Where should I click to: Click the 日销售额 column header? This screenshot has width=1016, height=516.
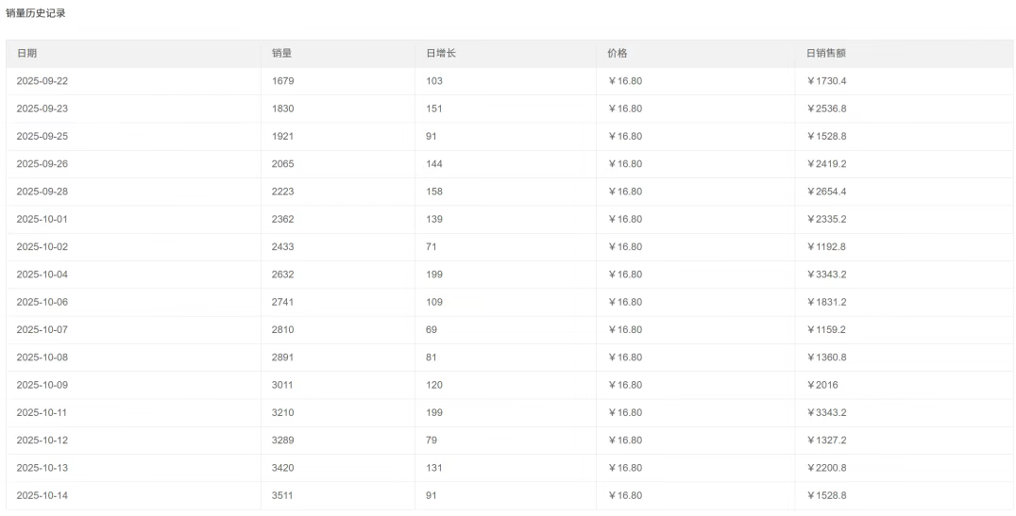[x=825, y=54]
